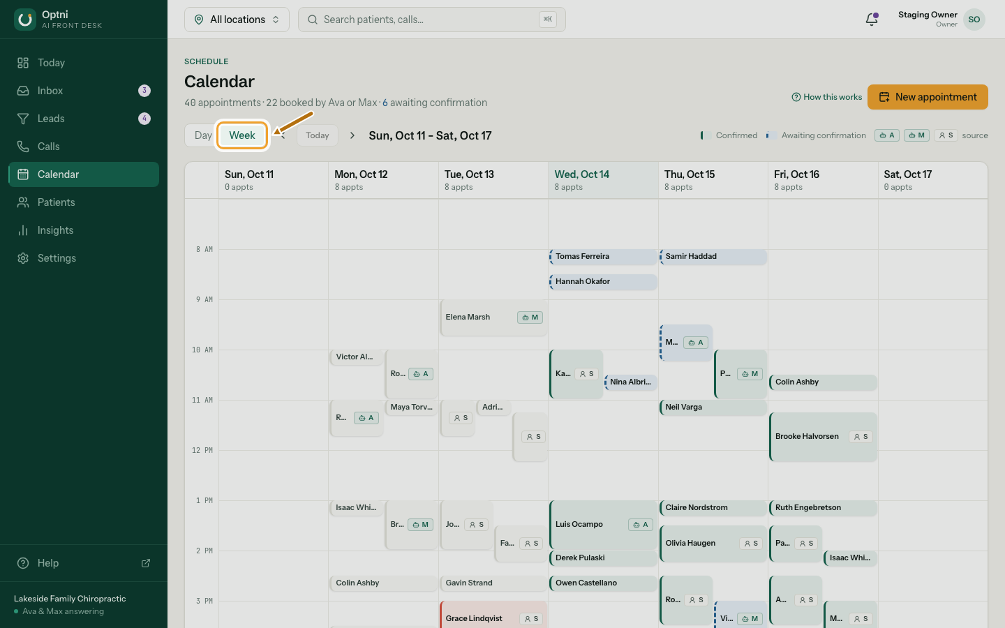This screenshot has width=1005, height=628.
Task: Open Help via the external link icon
Action: point(146,563)
